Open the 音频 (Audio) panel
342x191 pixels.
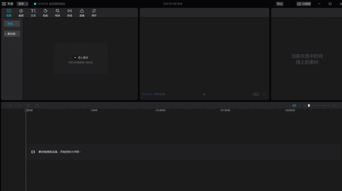(21, 13)
